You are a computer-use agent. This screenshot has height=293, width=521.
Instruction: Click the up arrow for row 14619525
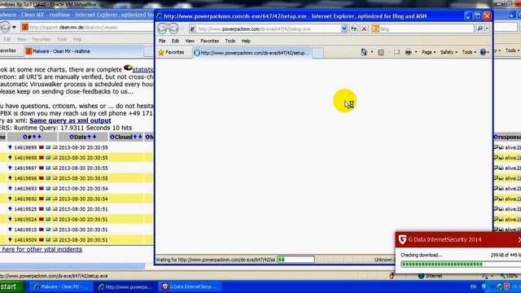tap(10, 209)
